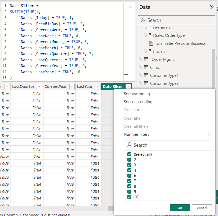Click the magnifier icon in filter search
218x216 pixels.
tap(129, 145)
